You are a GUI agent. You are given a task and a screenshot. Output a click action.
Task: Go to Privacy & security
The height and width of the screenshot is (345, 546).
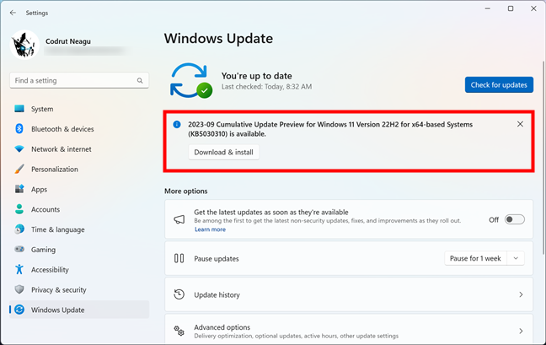click(x=79, y=290)
